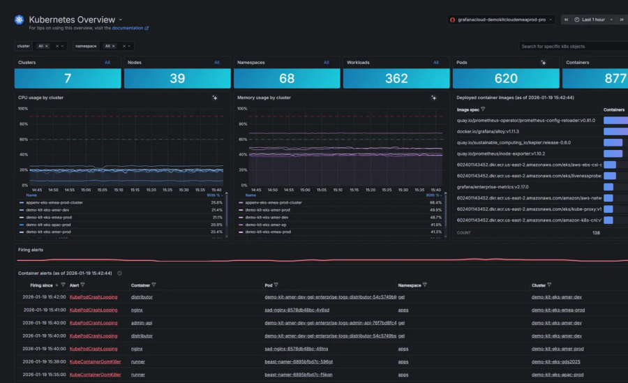Remove the All chip in cluster filter

tap(47, 46)
